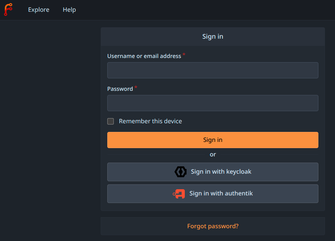Click the Forgejo logo icon
This screenshot has height=241, width=335.
[x=8, y=10]
